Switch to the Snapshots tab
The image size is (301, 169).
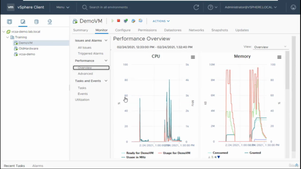[x=220, y=30]
